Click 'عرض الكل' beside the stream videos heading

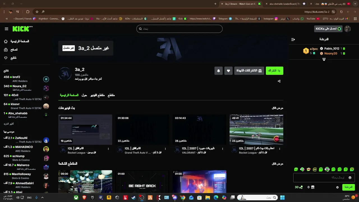278,108
